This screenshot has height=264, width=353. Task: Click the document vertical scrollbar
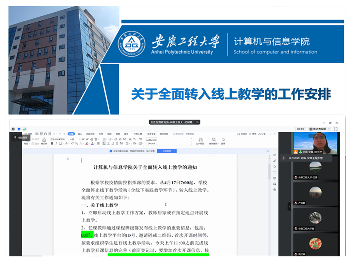269,172
